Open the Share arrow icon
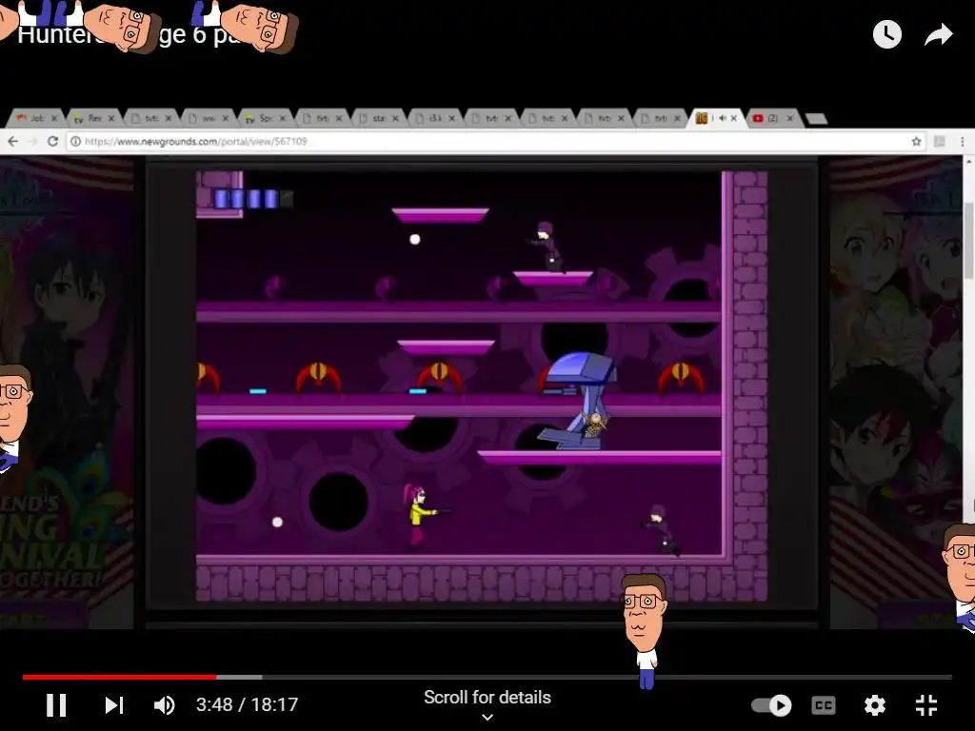The width and height of the screenshot is (975, 731). coord(938,35)
